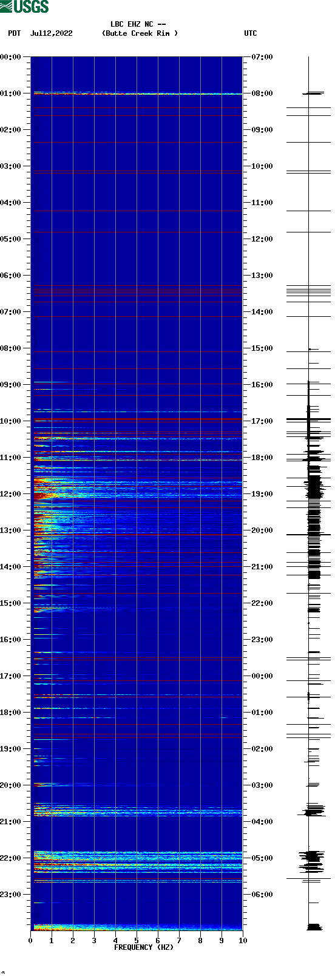This screenshot has height=979, width=335.
Task: Click the USGS logo
Action: pyautogui.click(x=24, y=7)
